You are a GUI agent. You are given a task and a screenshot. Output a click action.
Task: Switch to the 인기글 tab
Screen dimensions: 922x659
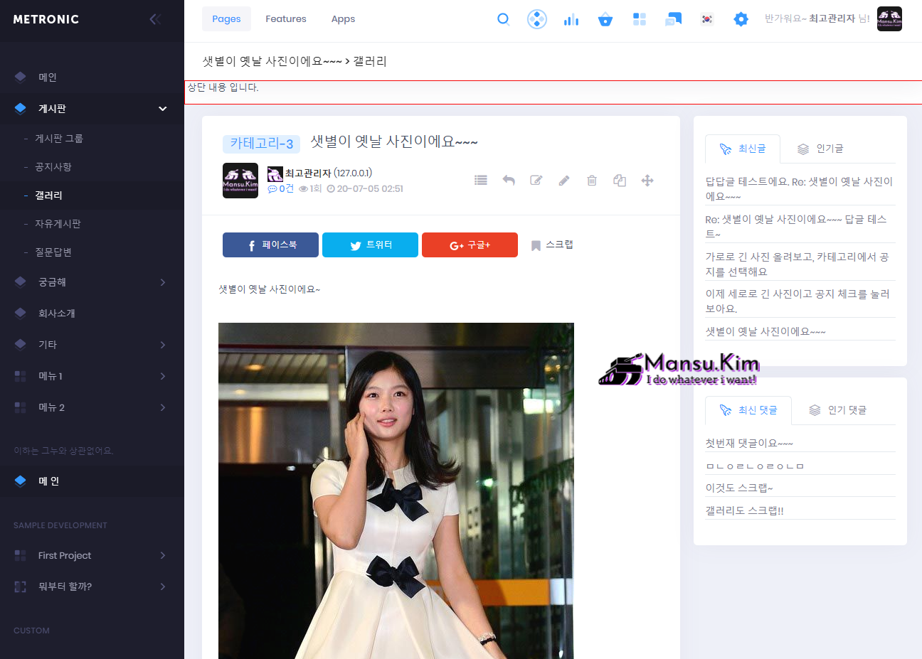point(820,149)
